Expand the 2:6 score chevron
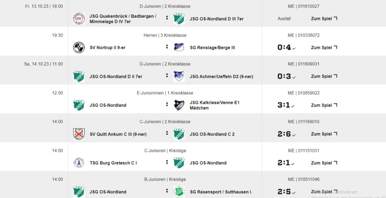 (x=294, y=135)
